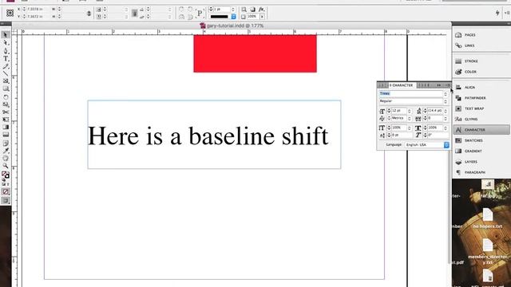This screenshot has width=511, height=287.
Task: Select the gary-tutorial.indd document tab
Action: pyautogui.click(x=232, y=26)
